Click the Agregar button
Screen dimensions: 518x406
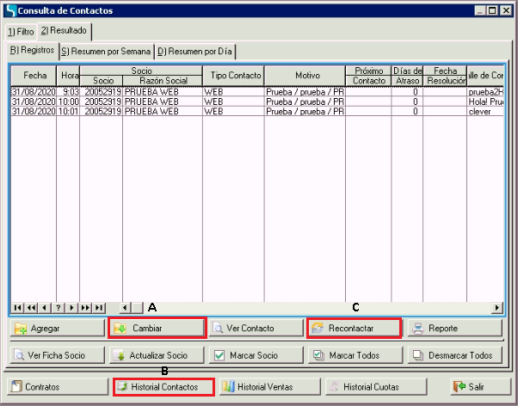point(57,329)
